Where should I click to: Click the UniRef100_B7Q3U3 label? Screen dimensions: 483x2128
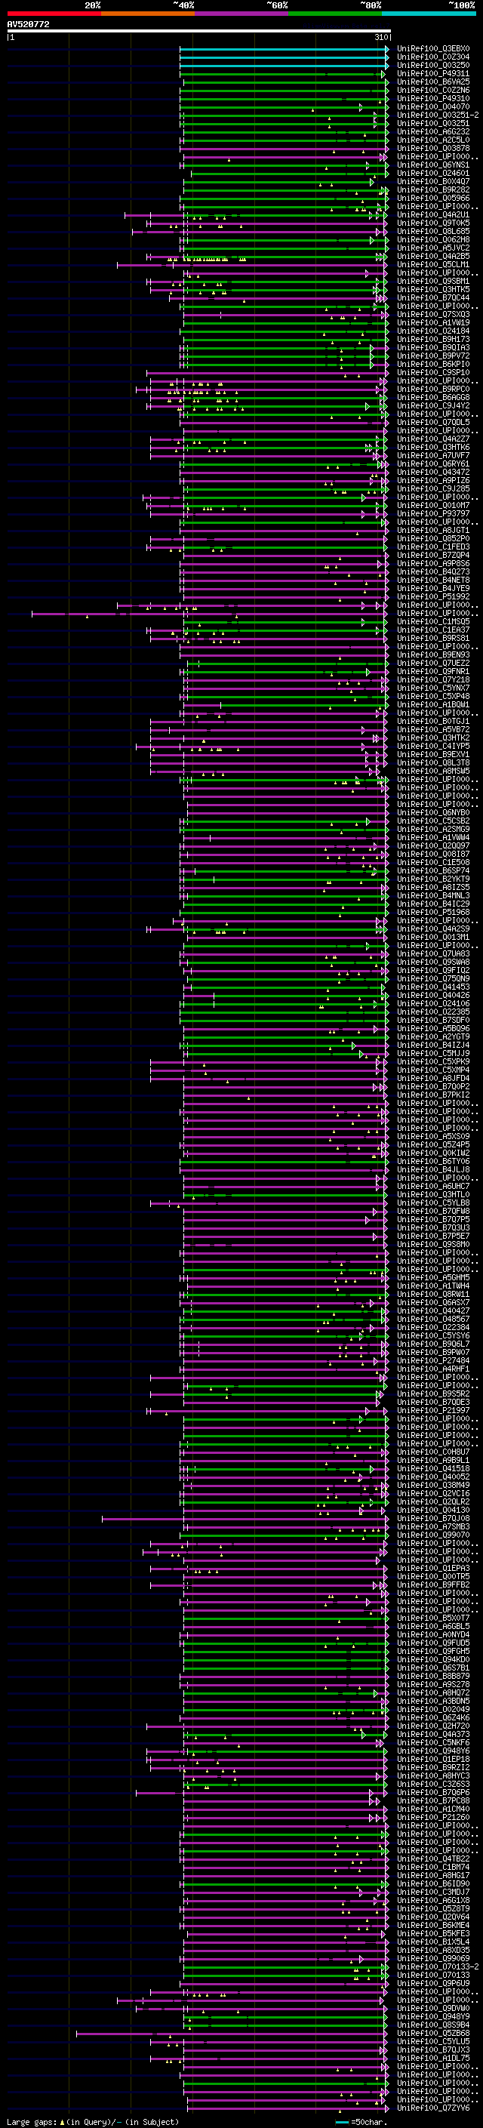(433, 1227)
